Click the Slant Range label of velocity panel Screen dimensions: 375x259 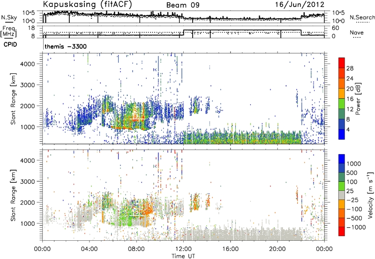tap(13, 195)
